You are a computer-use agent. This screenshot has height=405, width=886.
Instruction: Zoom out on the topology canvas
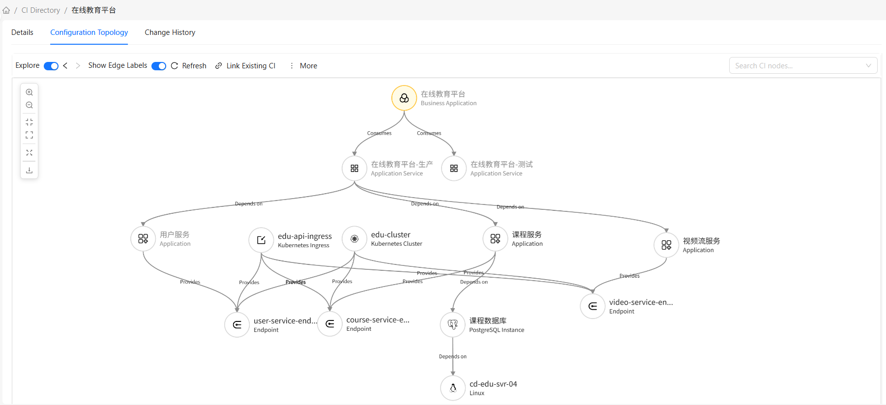tap(30, 105)
